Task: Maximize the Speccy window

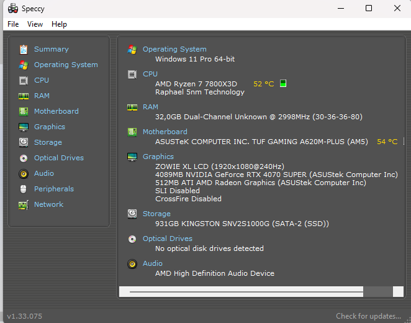Action: pyautogui.click(x=369, y=8)
